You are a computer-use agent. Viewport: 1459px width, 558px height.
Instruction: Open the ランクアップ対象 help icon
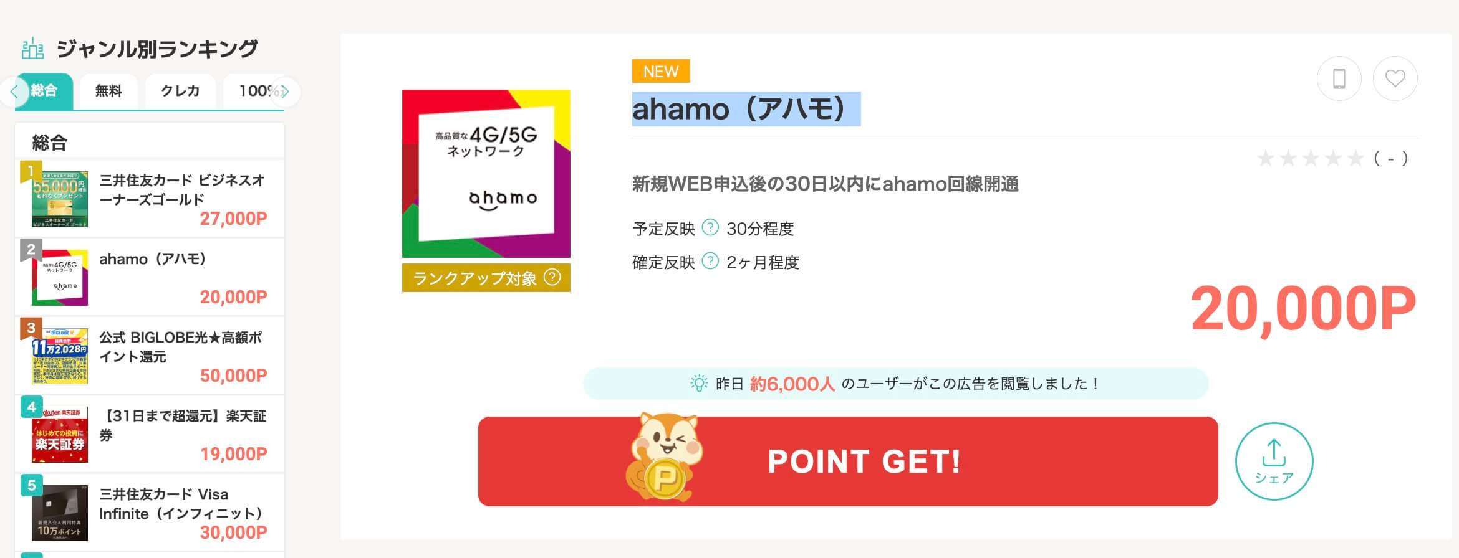[x=552, y=277]
